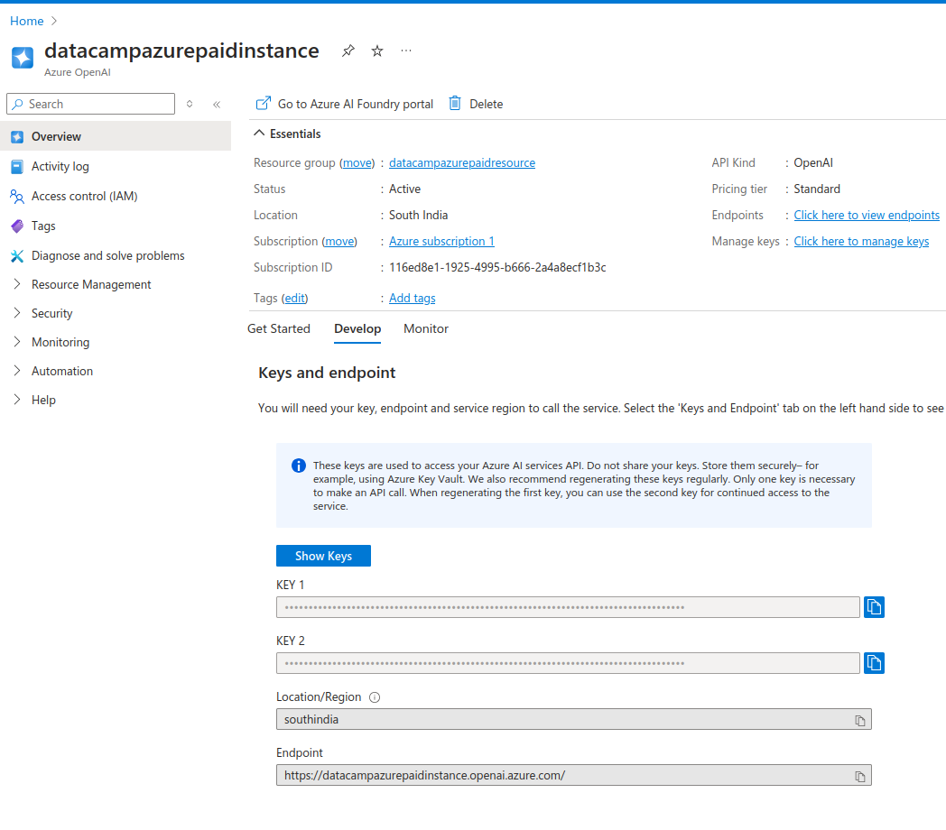Click the Azure OpenAI resource logo icon
Screen dimensions: 946x830
click(x=23, y=58)
